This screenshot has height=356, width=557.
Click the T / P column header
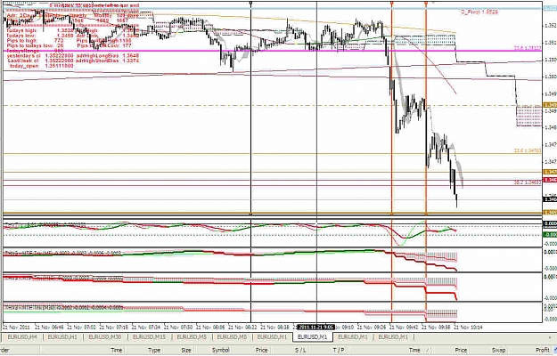(x=339, y=350)
